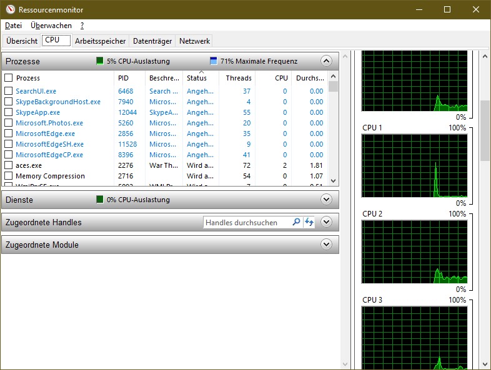The height and width of the screenshot is (370, 491).
Task: Click the Ressourcenmonitor title bar app icon
Action: pyautogui.click(x=11, y=9)
